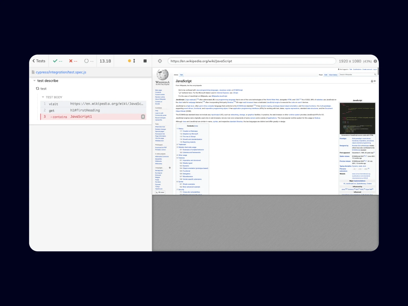Image resolution: width=408 pixels, height=306 pixels.
Task: Open the Create account link
Action: coord(367,69)
